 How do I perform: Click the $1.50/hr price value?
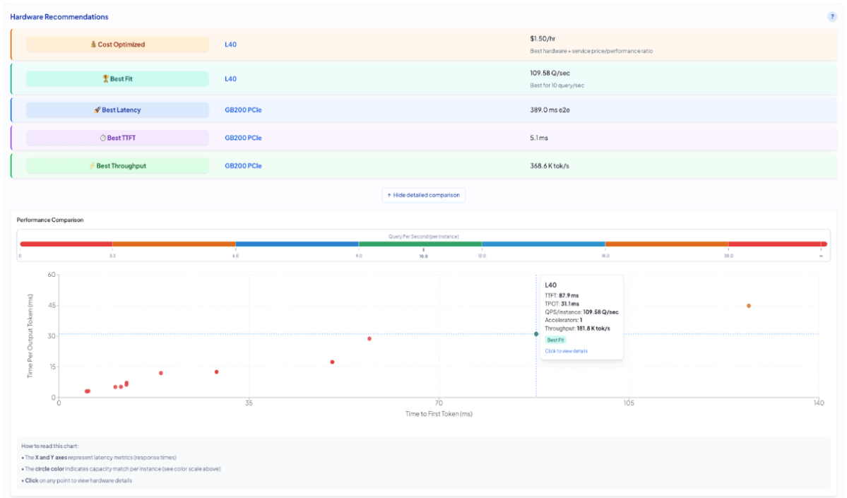[x=543, y=38]
